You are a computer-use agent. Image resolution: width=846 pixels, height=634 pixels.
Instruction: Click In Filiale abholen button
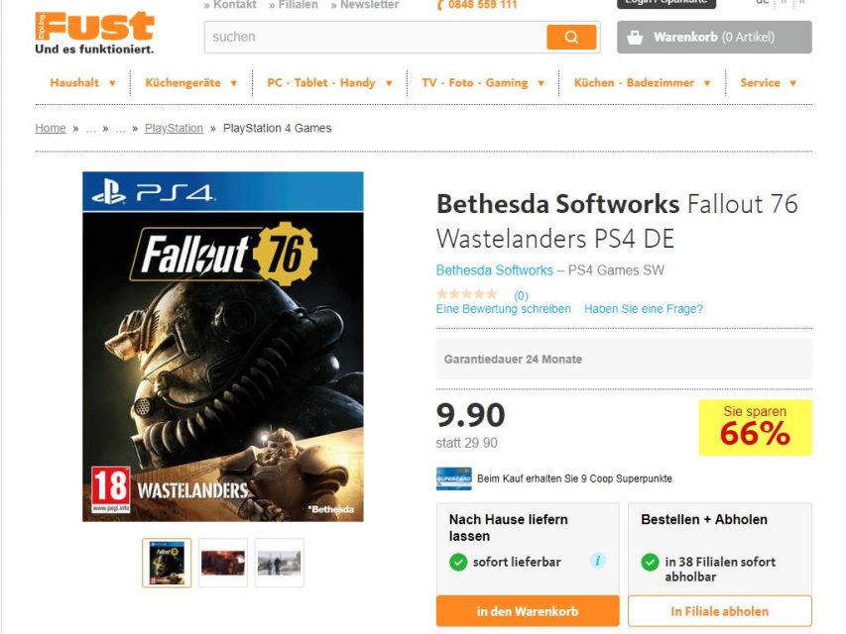tap(719, 611)
